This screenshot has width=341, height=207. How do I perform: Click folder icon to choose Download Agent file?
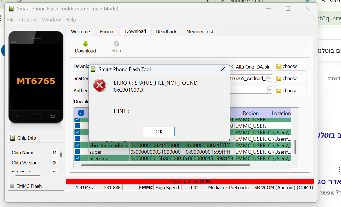coord(279,67)
